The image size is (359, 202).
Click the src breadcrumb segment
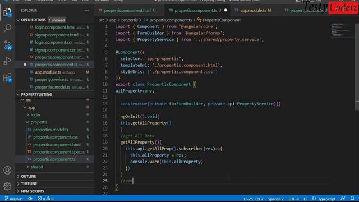(x=102, y=20)
